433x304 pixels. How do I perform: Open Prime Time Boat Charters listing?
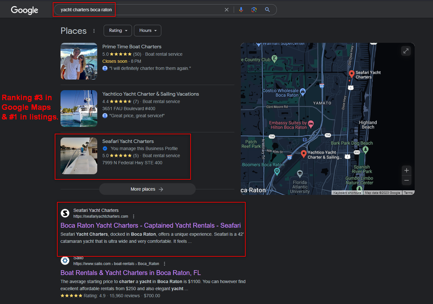(x=132, y=47)
